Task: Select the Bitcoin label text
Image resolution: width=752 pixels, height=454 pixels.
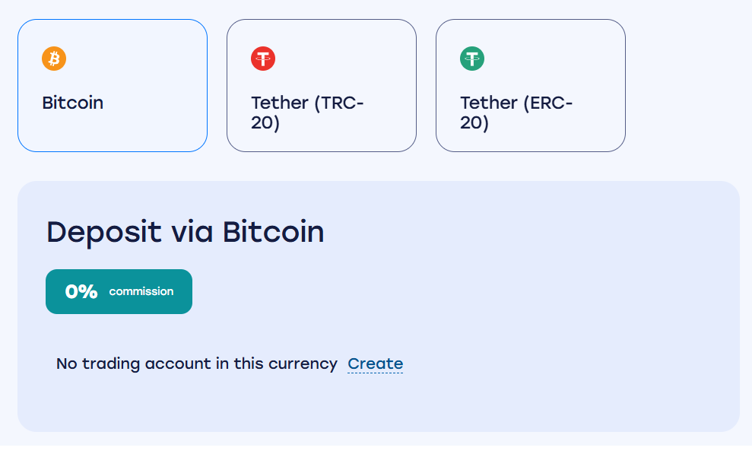Action: [x=72, y=103]
